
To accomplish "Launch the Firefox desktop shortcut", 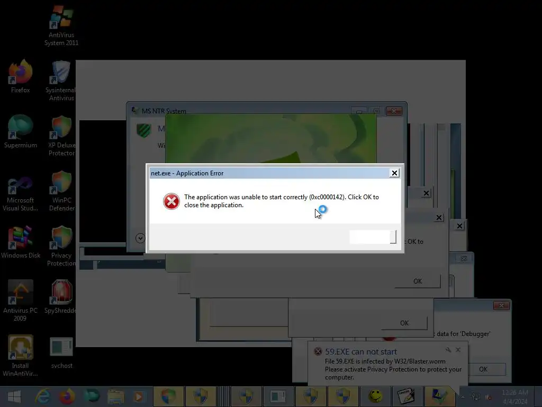I will pyautogui.click(x=21, y=76).
